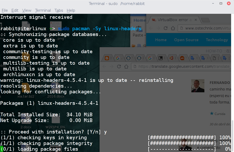Minimize the Terminal window
The height and width of the screenshot is (152, 234).
pyautogui.click(x=213, y=3)
